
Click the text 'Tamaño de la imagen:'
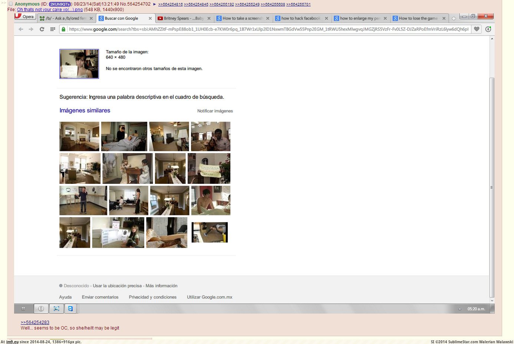[x=127, y=52]
